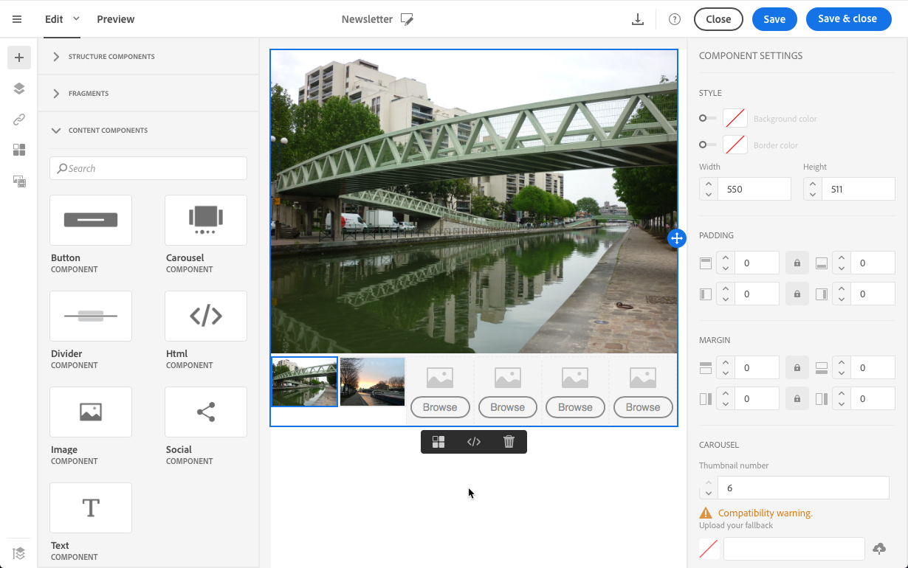This screenshot has height=568, width=908.
Task: Enable the Background color toggle
Action: click(x=708, y=118)
